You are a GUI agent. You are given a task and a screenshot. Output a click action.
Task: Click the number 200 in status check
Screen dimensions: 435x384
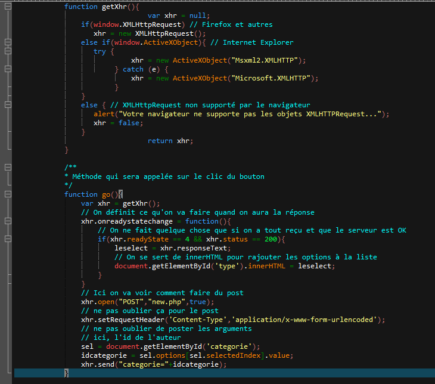point(271,239)
